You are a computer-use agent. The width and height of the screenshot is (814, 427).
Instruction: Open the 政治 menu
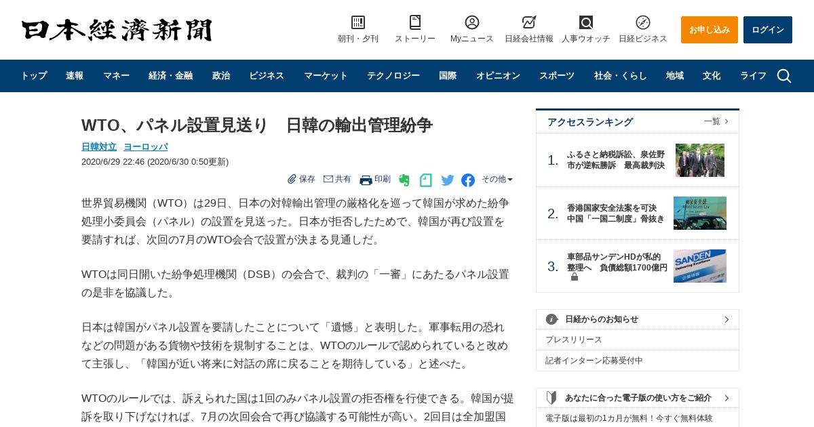[x=221, y=76]
